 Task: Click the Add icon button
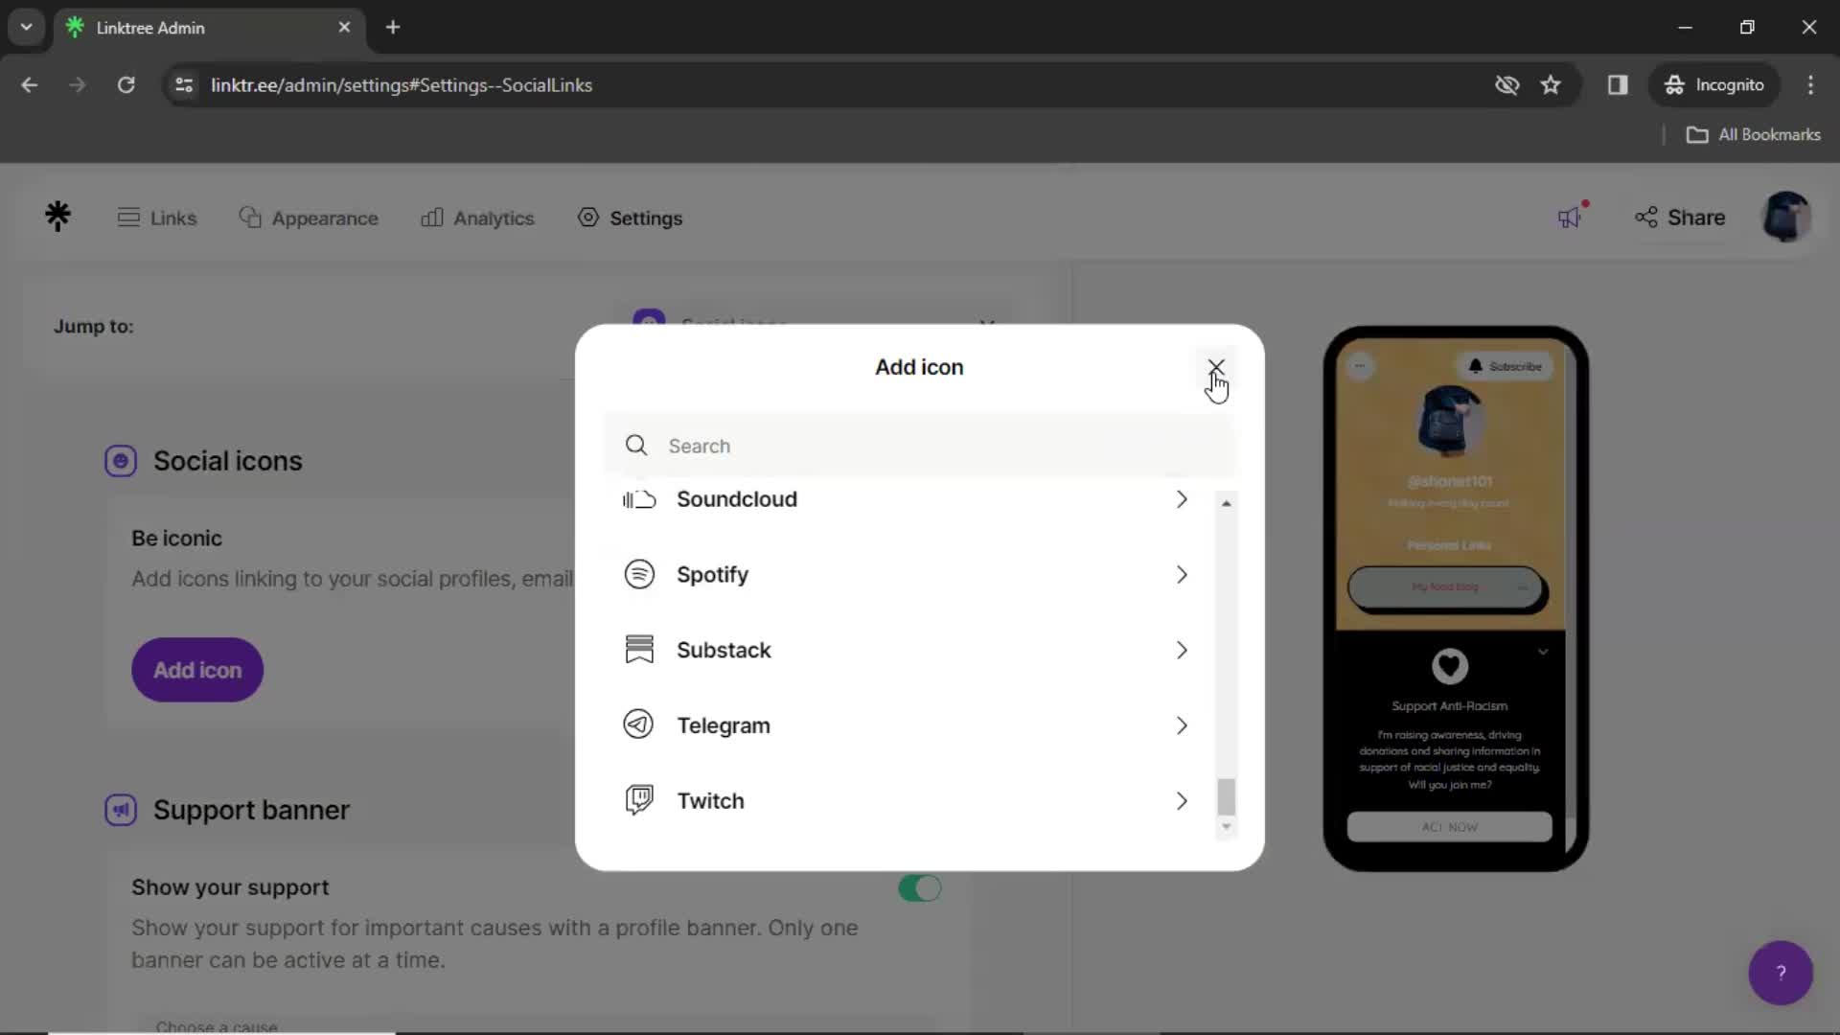coord(197,670)
